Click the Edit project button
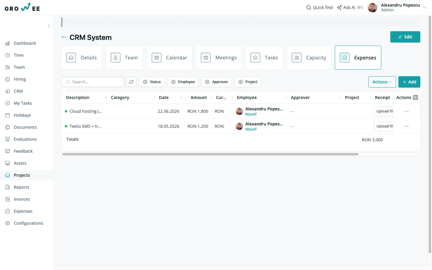The height and width of the screenshot is (270, 432). click(x=405, y=37)
